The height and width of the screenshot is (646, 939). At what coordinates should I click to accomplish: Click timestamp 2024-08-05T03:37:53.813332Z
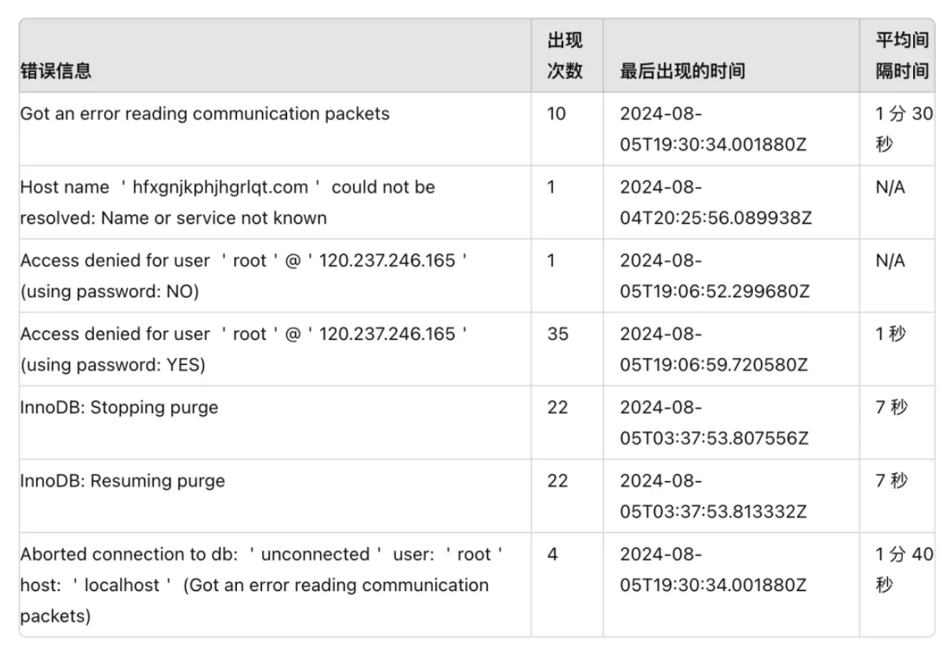point(713,495)
